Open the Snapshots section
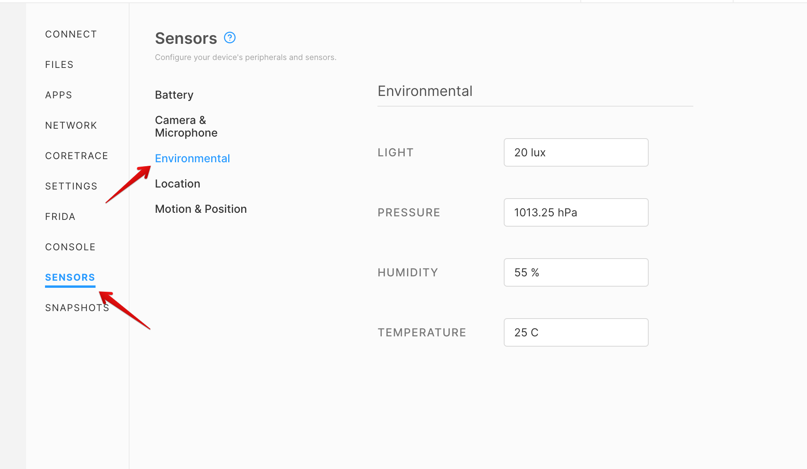The width and height of the screenshot is (807, 469). tap(77, 308)
